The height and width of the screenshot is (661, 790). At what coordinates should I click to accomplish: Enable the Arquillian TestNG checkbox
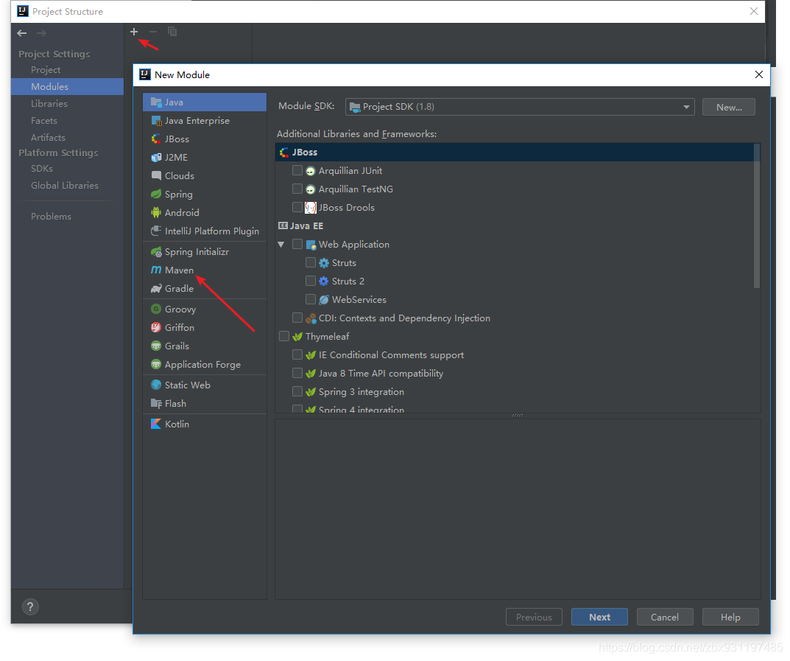(297, 189)
